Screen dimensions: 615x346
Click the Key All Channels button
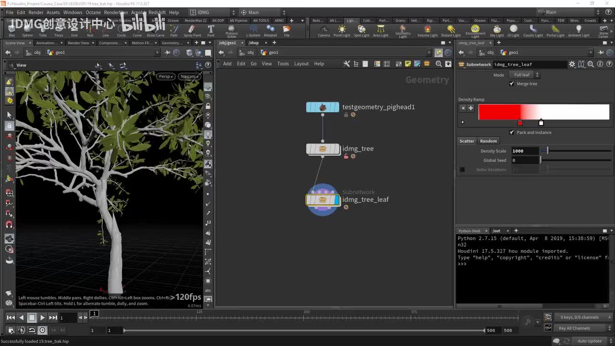pos(574,328)
